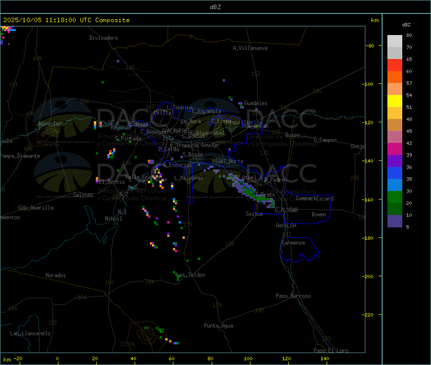The image size is (431, 365).
Task: Select the yellow swatch in the legend
Action: pyautogui.click(x=395, y=101)
